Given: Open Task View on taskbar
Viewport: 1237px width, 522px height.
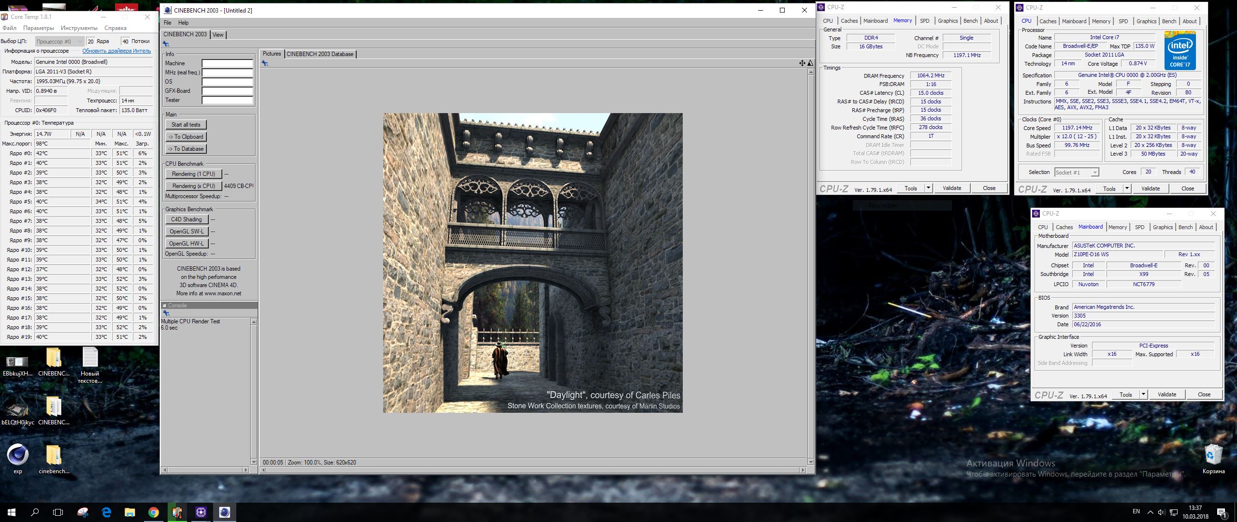Looking at the screenshot, I should pyautogui.click(x=58, y=512).
